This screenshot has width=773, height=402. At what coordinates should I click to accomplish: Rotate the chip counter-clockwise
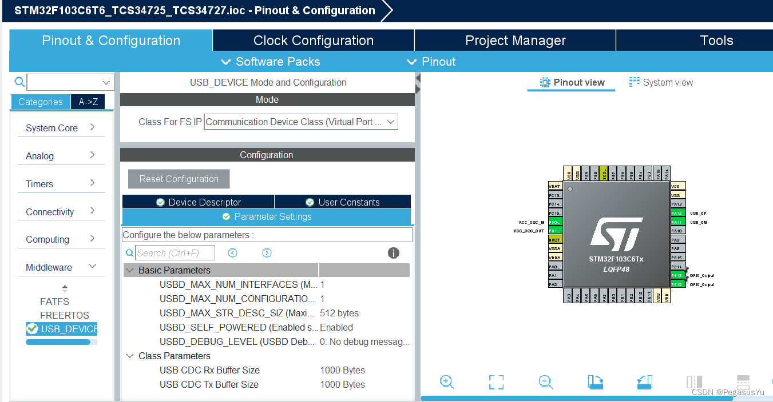(x=645, y=382)
